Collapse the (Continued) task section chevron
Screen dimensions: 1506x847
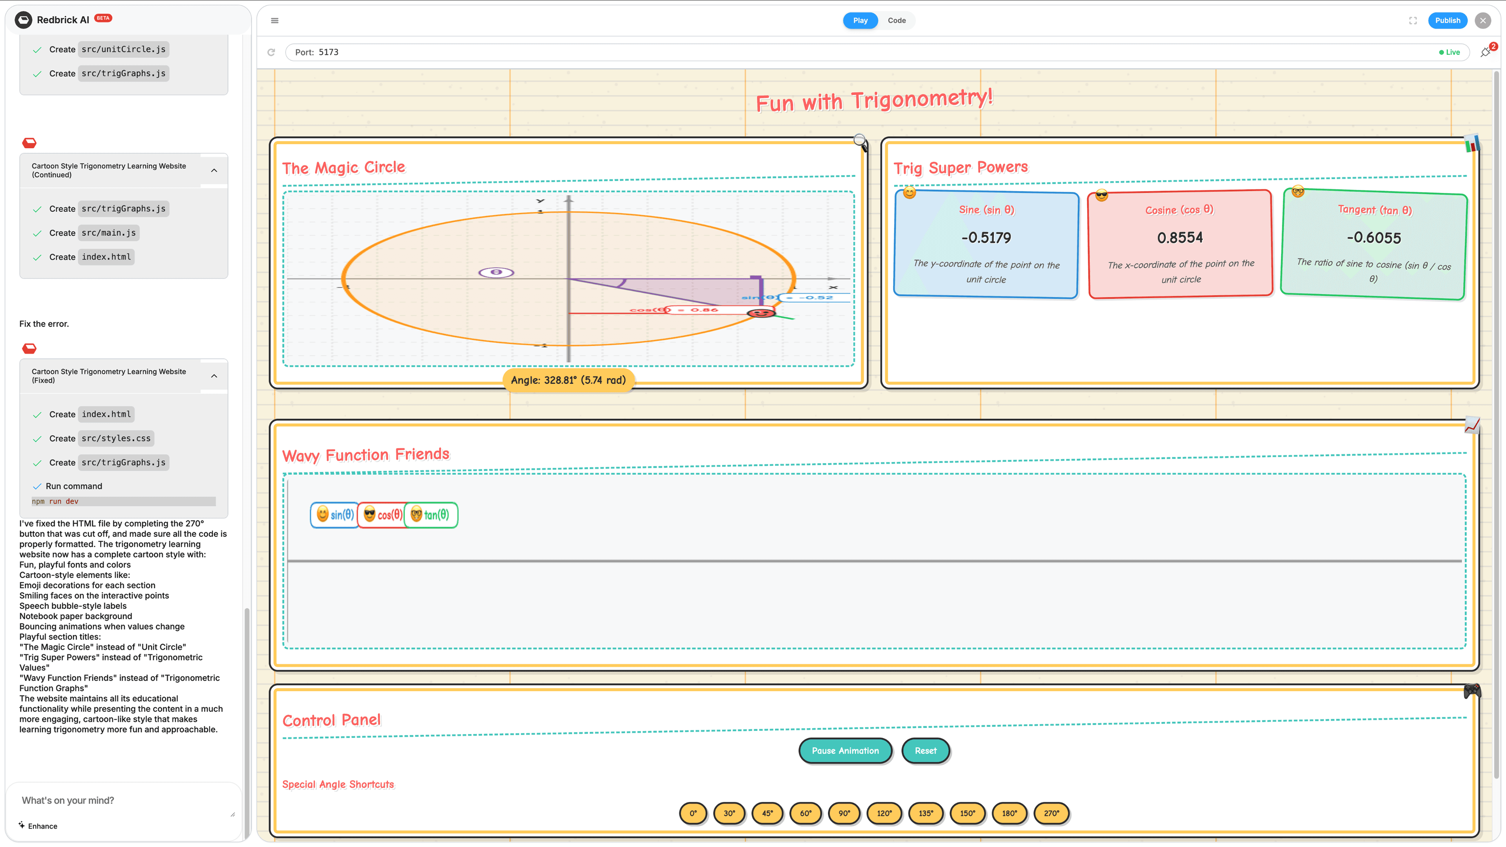(214, 170)
